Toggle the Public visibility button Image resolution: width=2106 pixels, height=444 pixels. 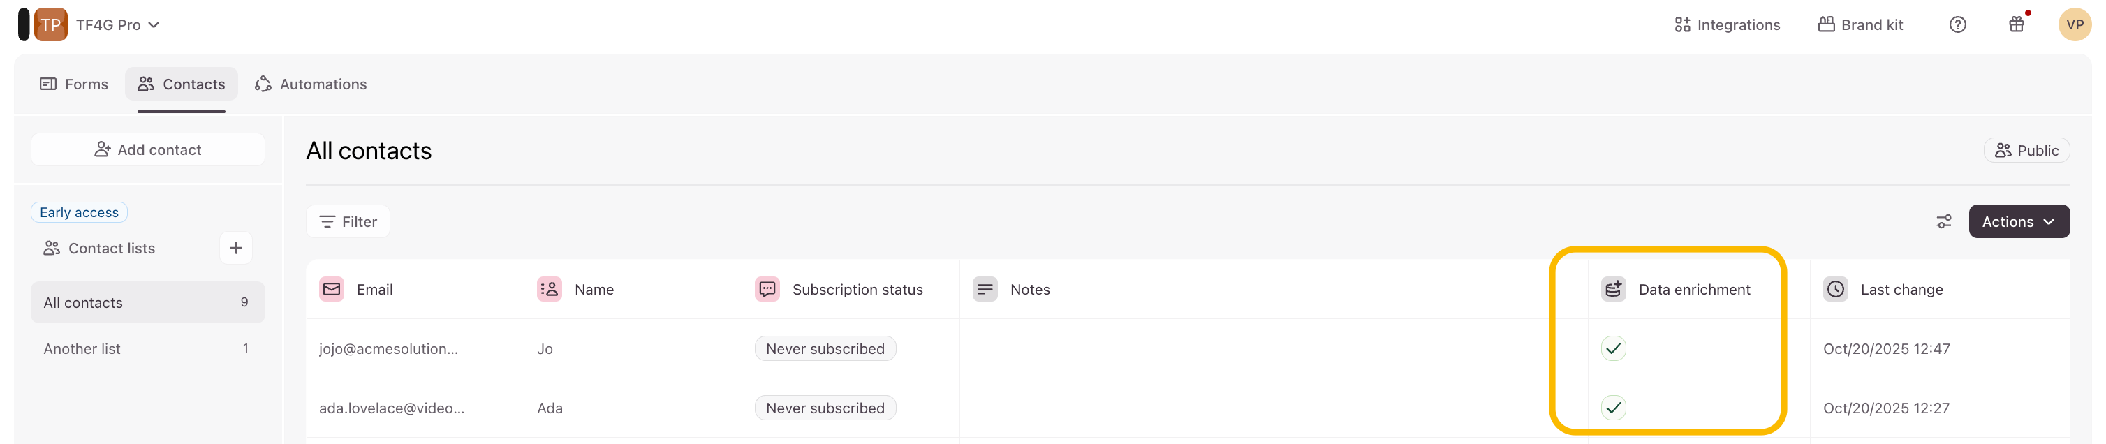pyautogui.click(x=2026, y=151)
